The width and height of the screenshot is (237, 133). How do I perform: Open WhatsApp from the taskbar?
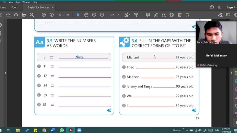62,130
